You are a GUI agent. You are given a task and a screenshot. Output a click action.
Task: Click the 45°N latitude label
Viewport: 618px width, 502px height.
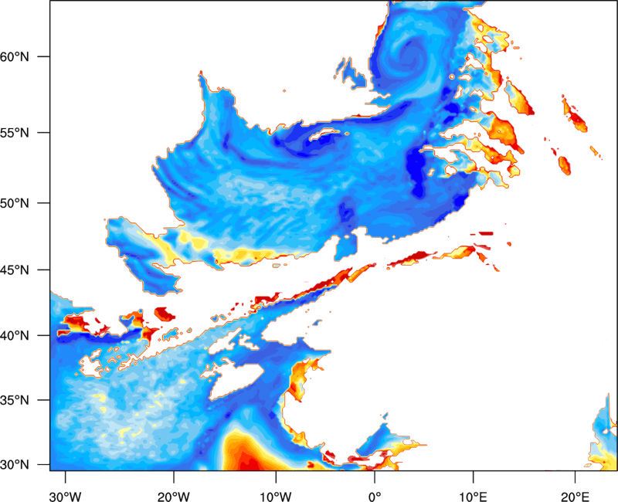click(15, 270)
